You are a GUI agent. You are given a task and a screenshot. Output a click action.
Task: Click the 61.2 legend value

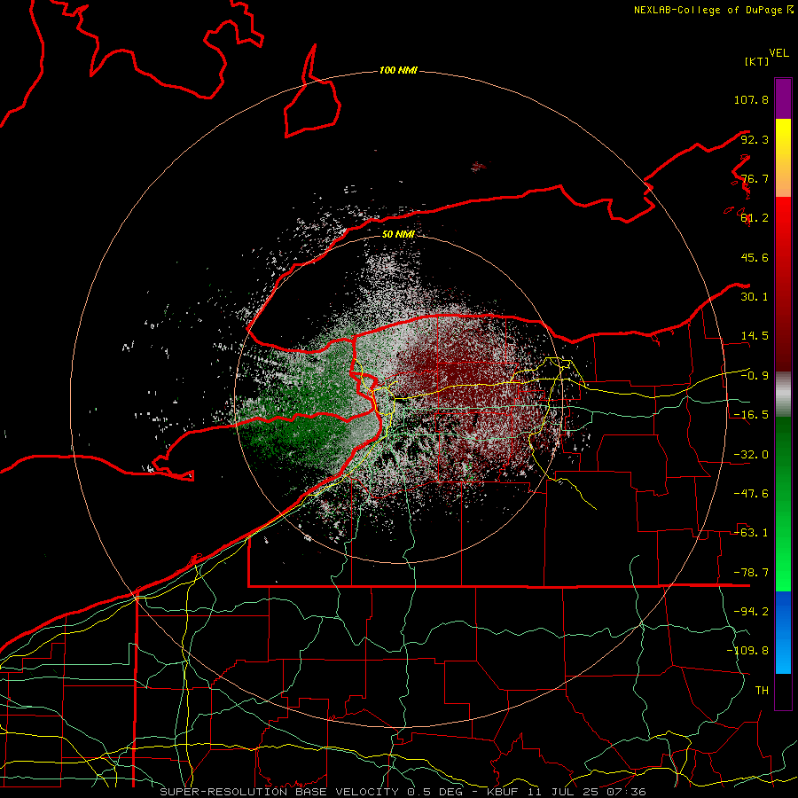coord(755,218)
